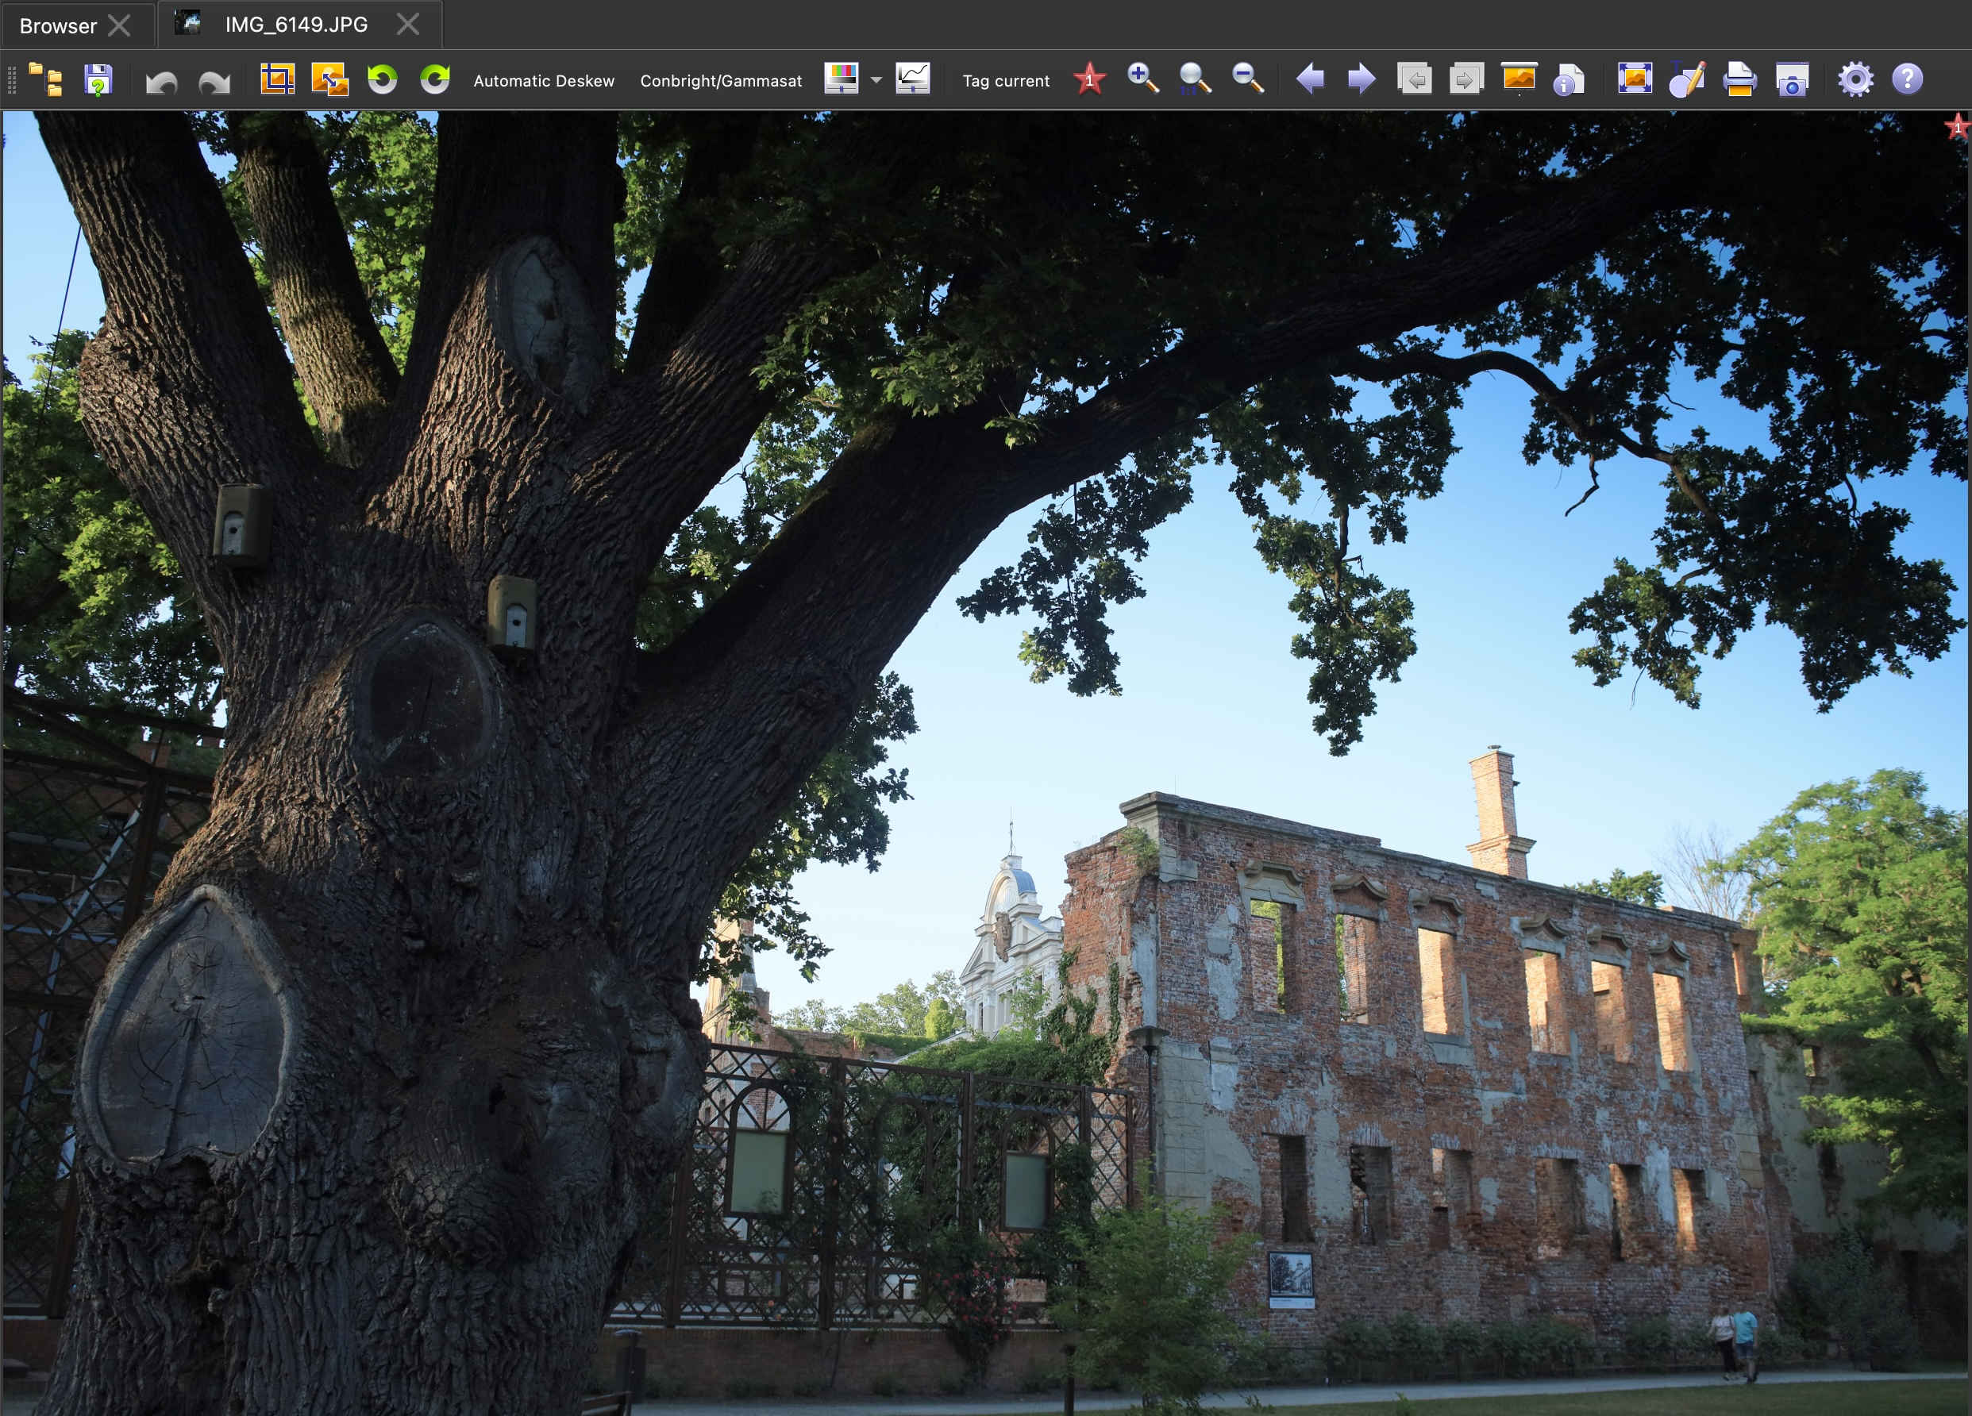Click Automatic Deskew button
The image size is (1972, 1416).
pos(544,81)
